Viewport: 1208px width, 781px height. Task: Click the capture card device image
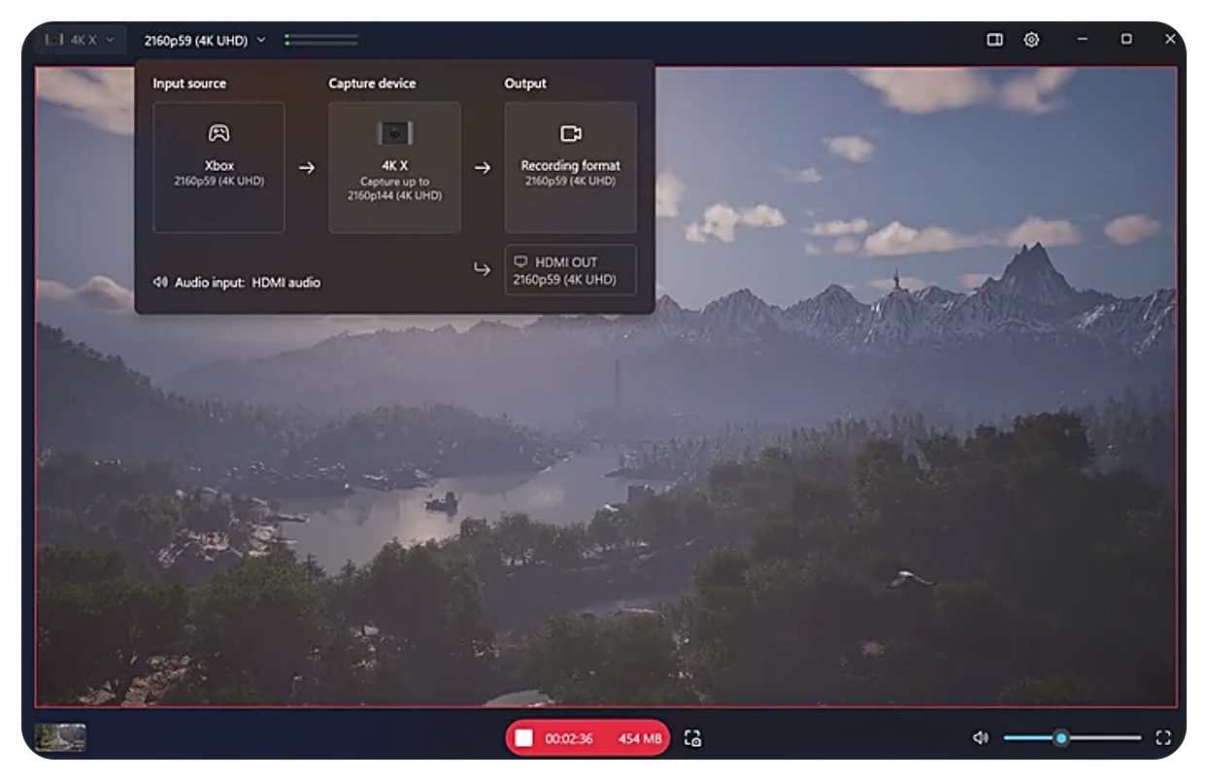394,133
